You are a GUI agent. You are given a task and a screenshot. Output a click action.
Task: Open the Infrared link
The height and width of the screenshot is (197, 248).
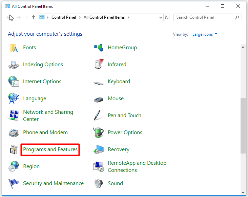coord(117,65)
